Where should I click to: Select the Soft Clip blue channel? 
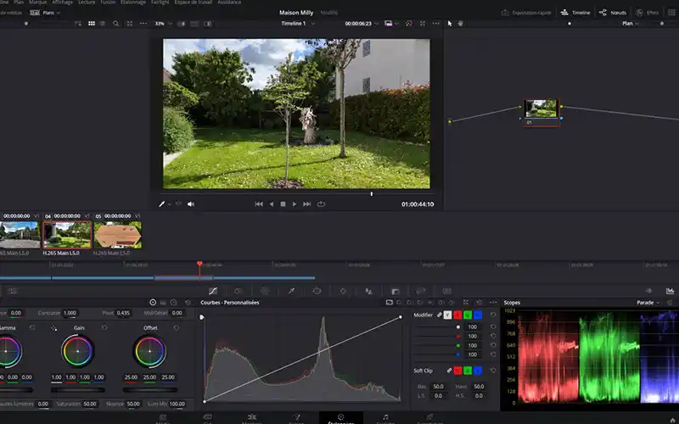[x=478, y=371]
